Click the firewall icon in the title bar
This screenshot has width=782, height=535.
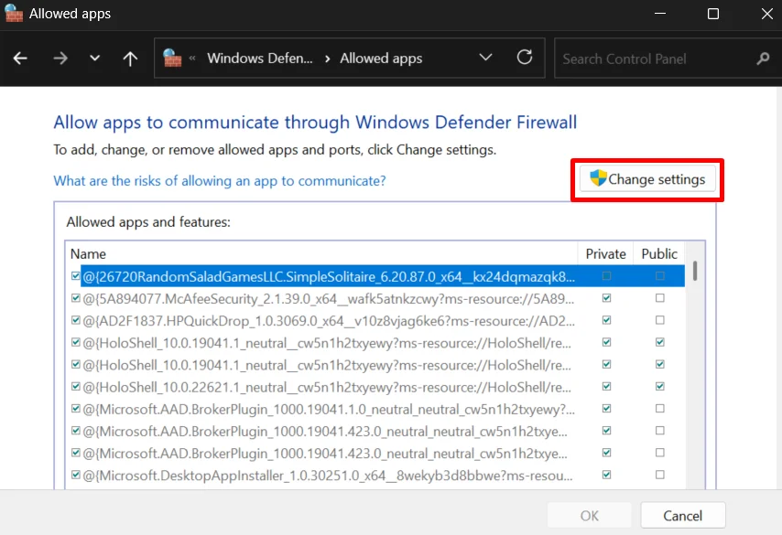click(x=15, y=14)
